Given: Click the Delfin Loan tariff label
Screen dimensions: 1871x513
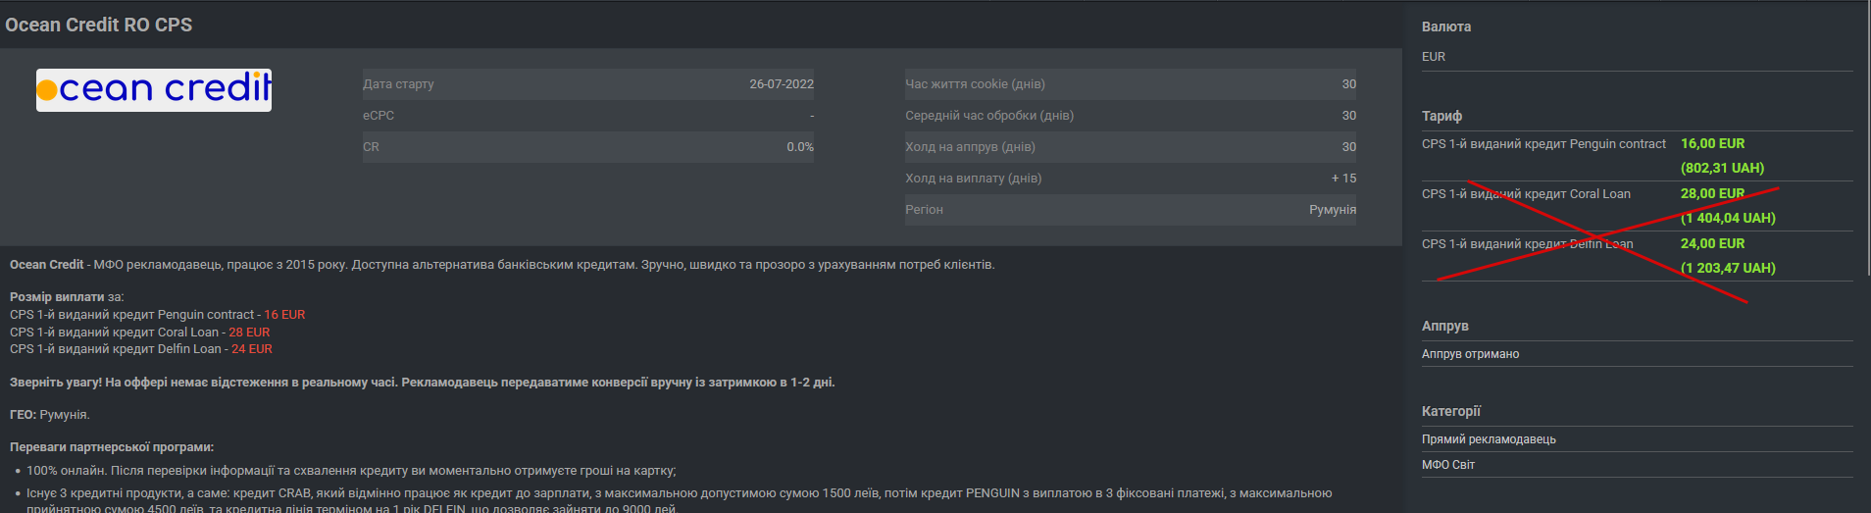Looking at the screenshot, I should [x=1527, y=244].
